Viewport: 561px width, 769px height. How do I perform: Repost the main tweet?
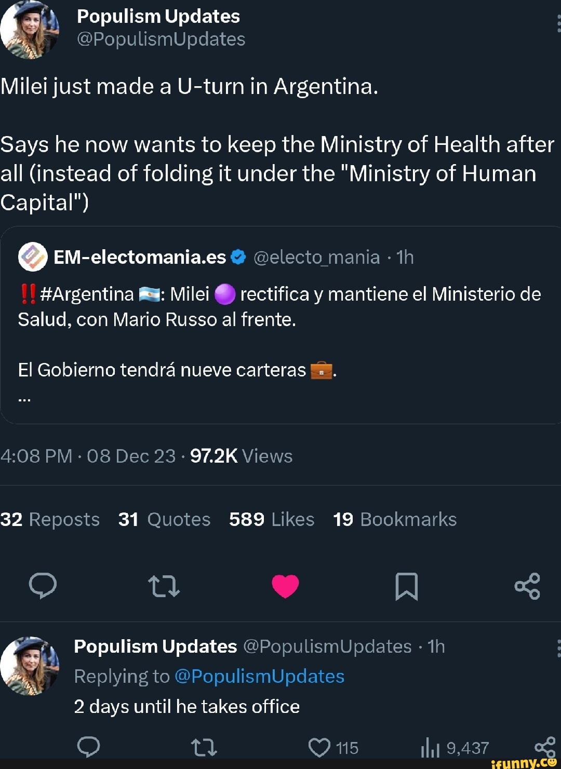click(164, 586)
